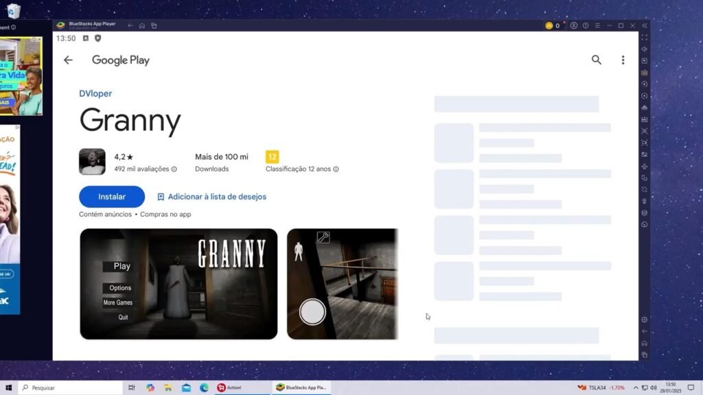Click the sidebar bottom recent apps icon
Image resolution: width=703 pixels, height=395 pixels.
(x=644, y=355)
